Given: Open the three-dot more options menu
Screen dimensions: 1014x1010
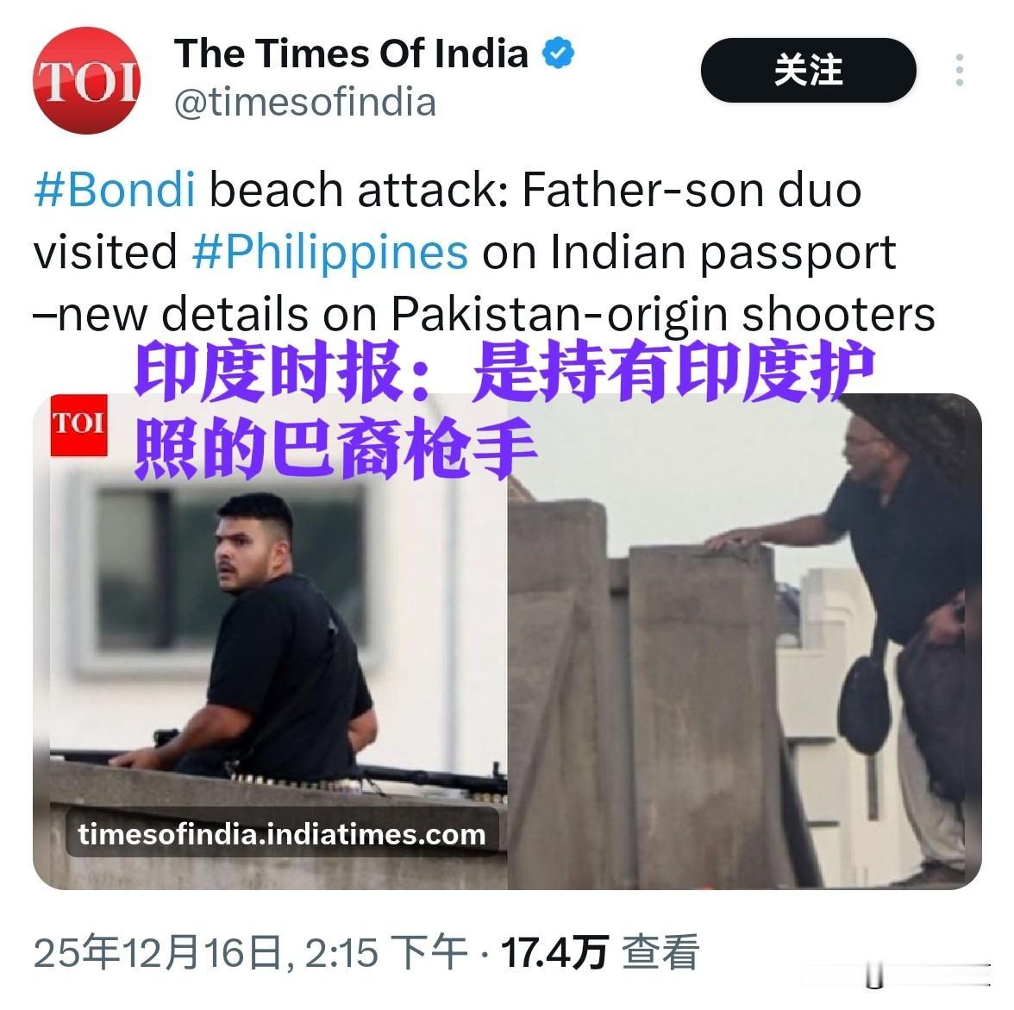Looking at the screenshot, I should click(959, 70).
